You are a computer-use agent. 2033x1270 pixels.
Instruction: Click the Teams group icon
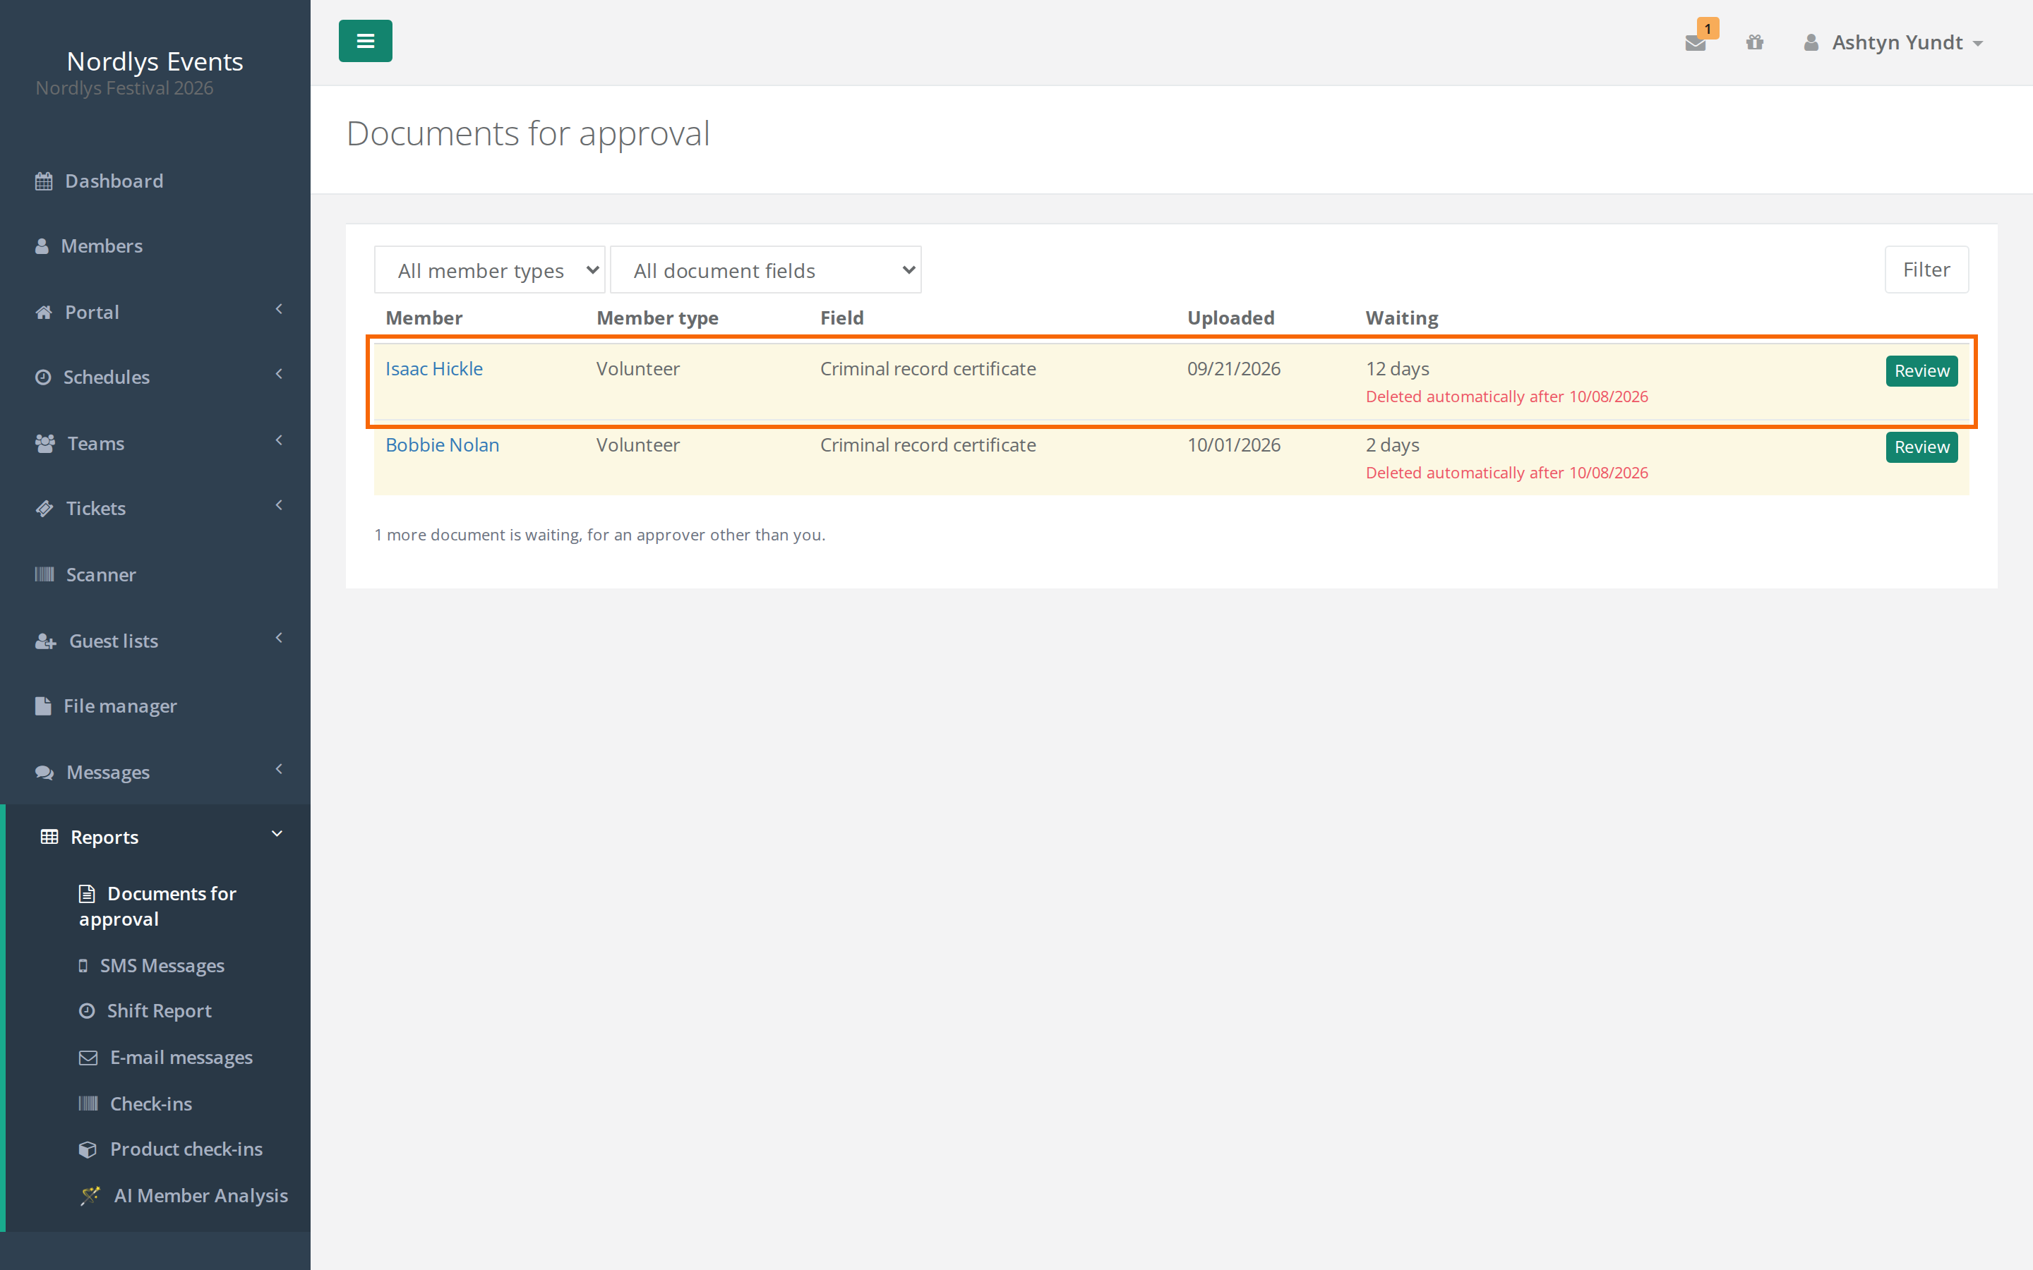pyautogui.click(x=44, y=444)
